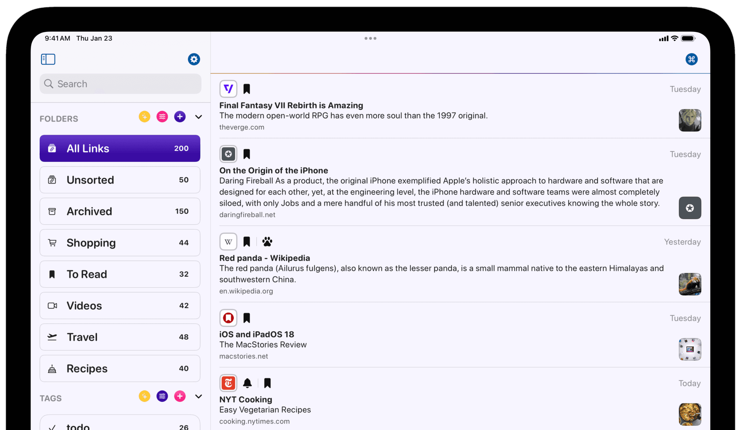
Task: Open settings with the gear icon
Action: pyautogui.click(x=194, y=59)
